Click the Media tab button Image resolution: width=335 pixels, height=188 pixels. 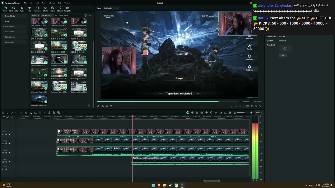coord(5,9)
